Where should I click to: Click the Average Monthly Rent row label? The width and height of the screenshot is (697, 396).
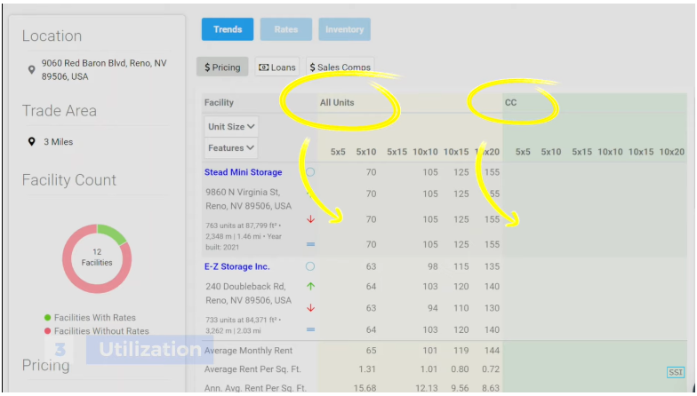[x=249, y=350]
